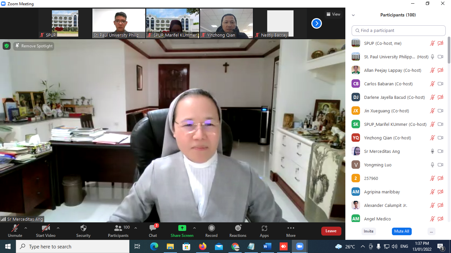Open AnyDesk from the taskbar
Image resolution: width=451 pixels, height=253 pixels.
pyautogui.click(x=284, y=246)
